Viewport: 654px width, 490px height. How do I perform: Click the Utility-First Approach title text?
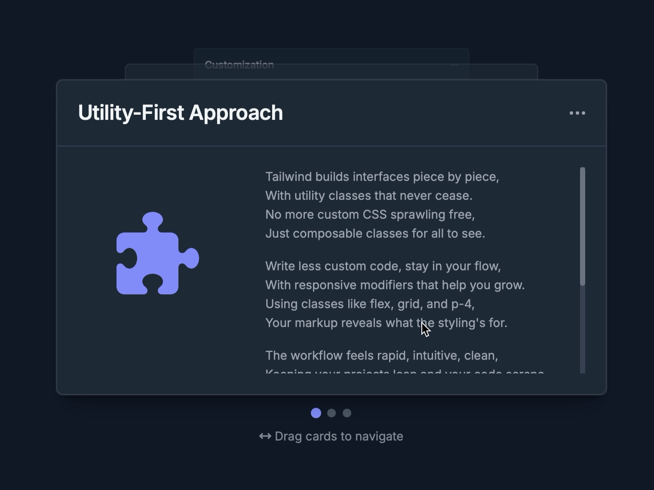[x=180, y=112]
